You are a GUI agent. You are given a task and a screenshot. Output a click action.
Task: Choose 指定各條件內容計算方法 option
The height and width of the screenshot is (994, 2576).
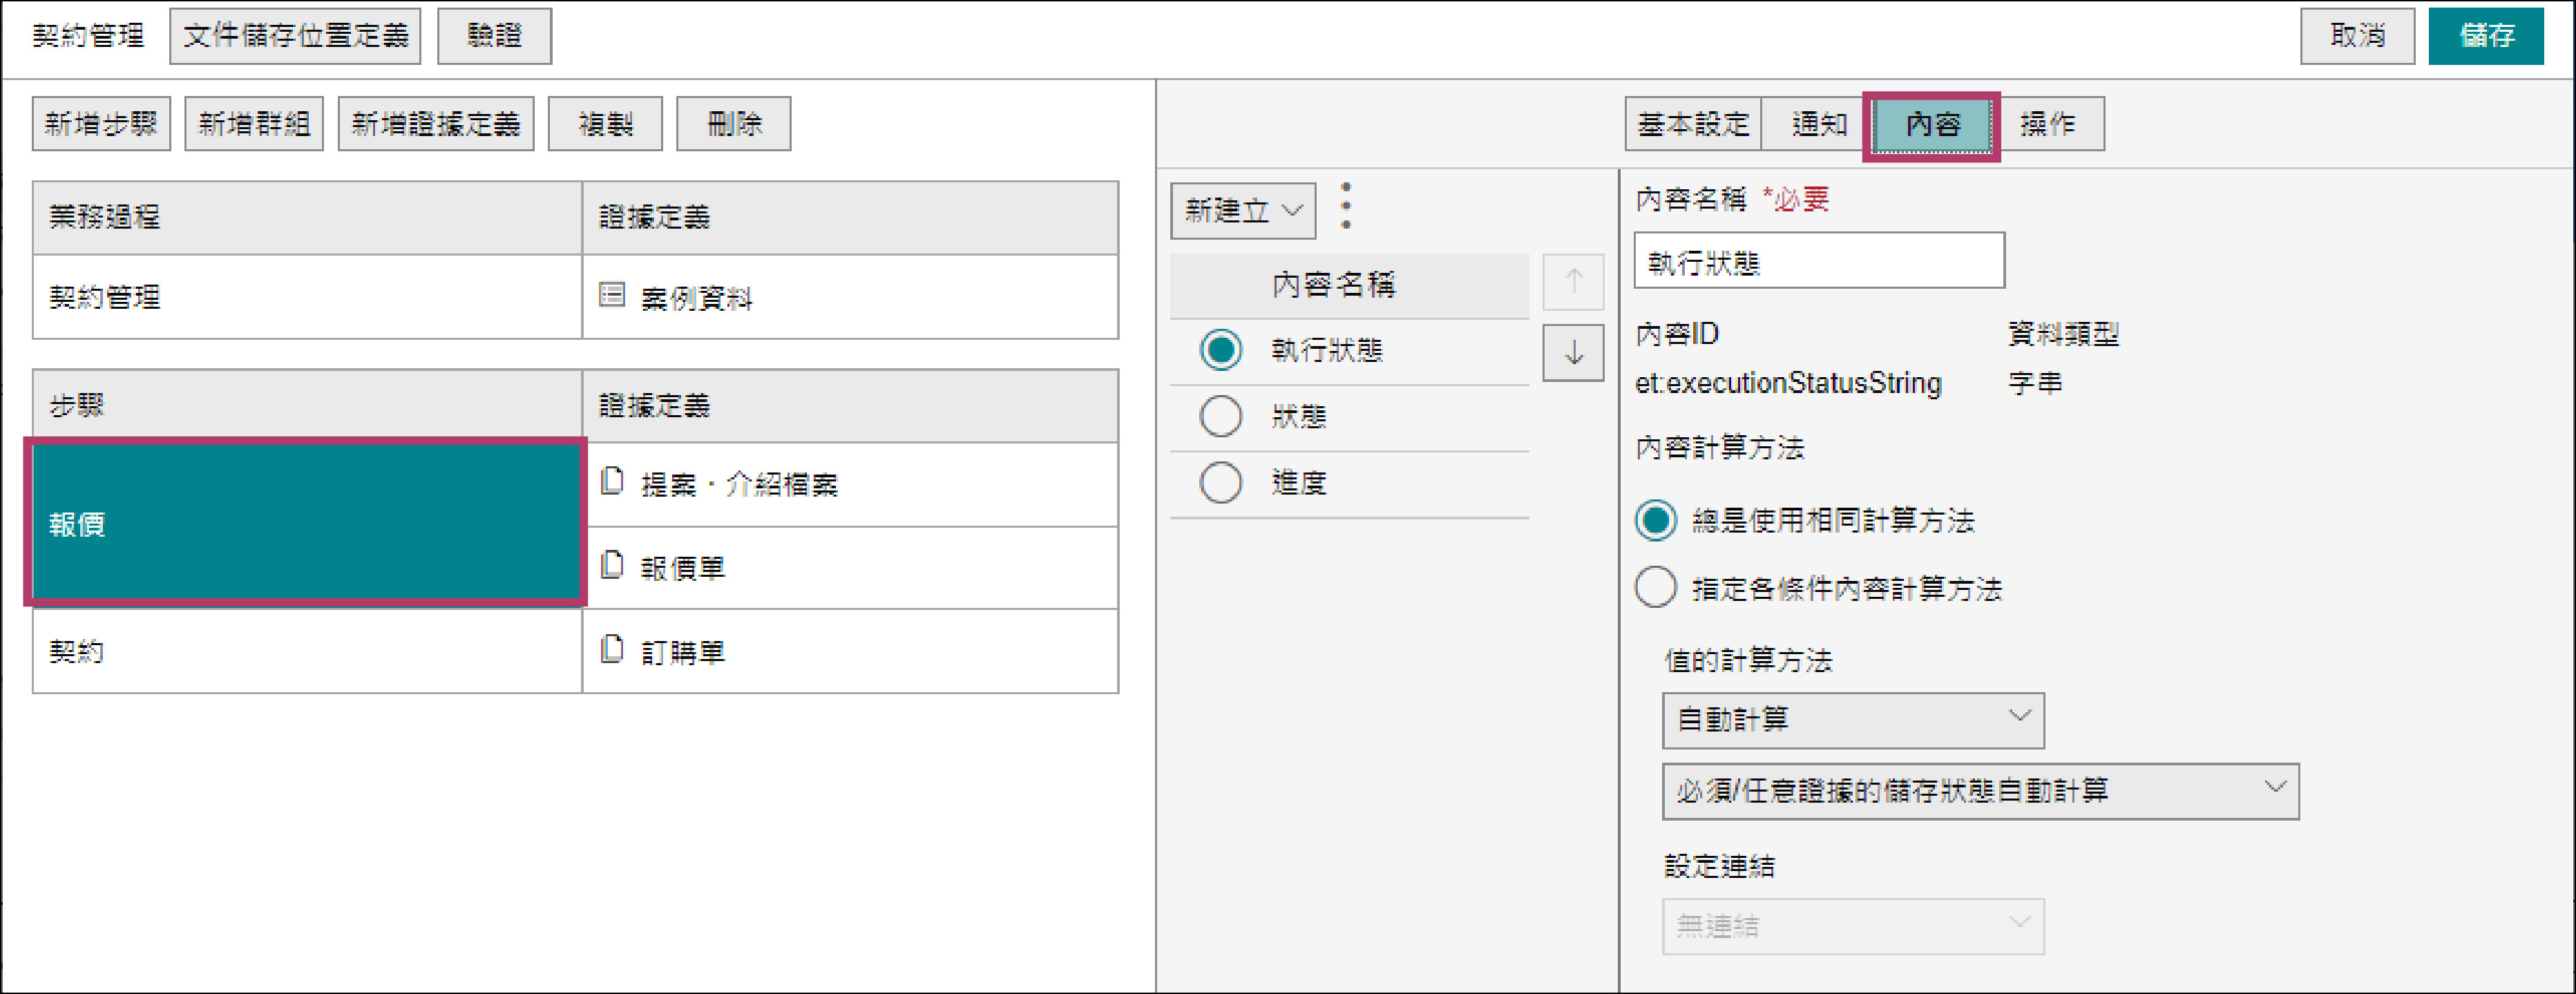(x=1655, y=588)
